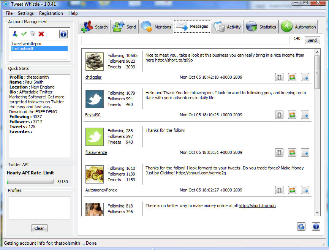Click the fralawrence green bird avatar
This screenshot has width=329, height=250.
click(x=95, y=137)
